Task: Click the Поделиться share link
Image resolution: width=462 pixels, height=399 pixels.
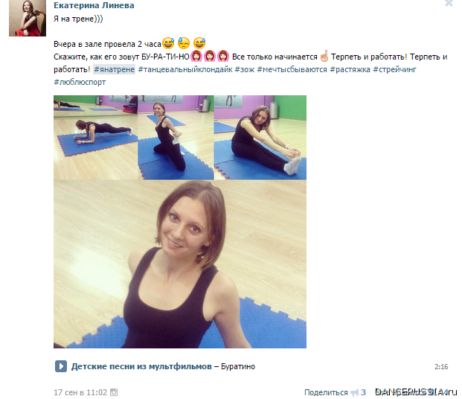Action: click(x=326, y=392)
